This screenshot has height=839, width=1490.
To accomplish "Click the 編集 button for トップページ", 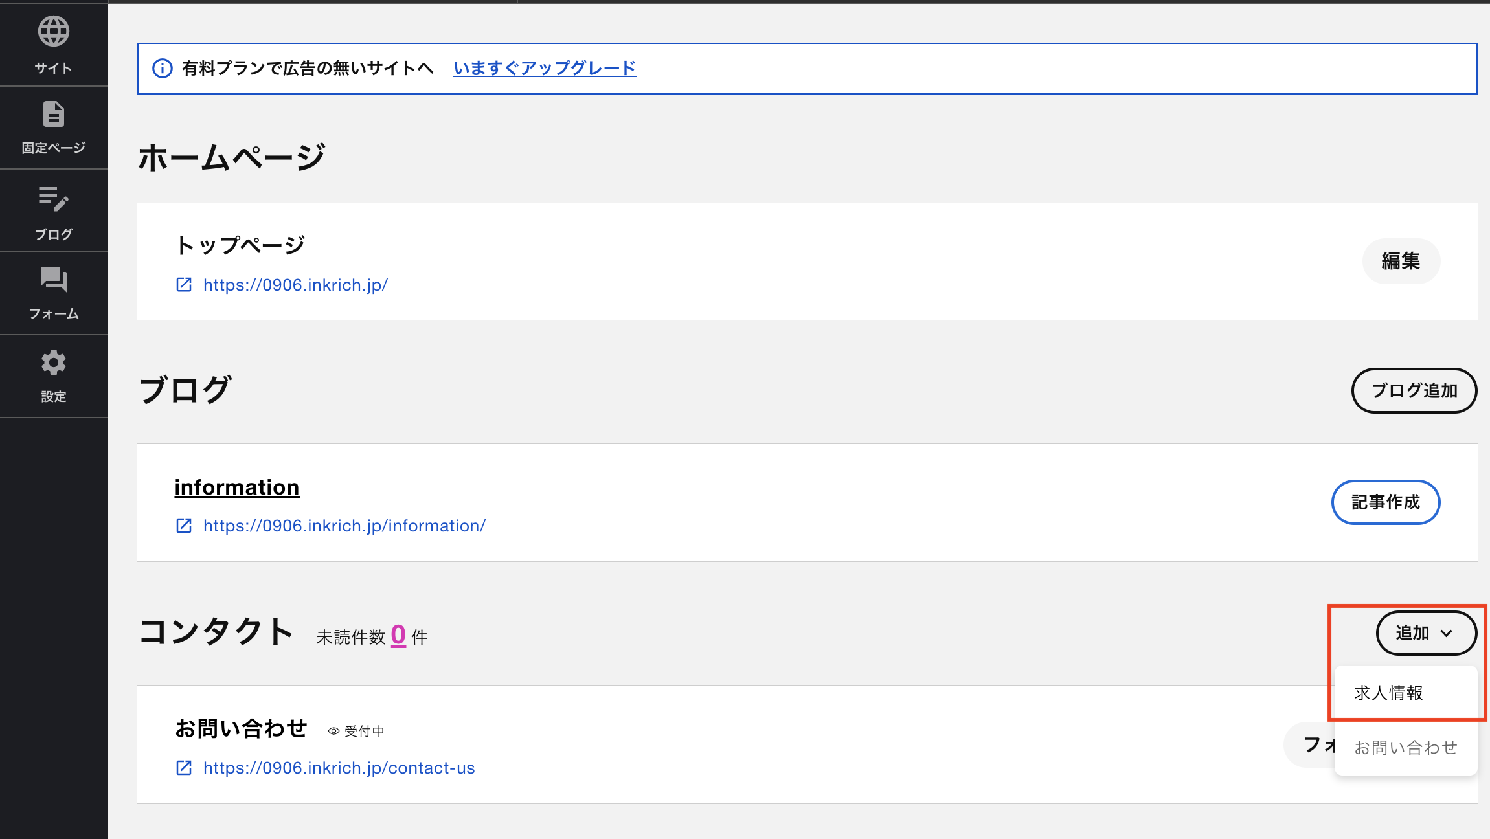I will click(1401, 261).
